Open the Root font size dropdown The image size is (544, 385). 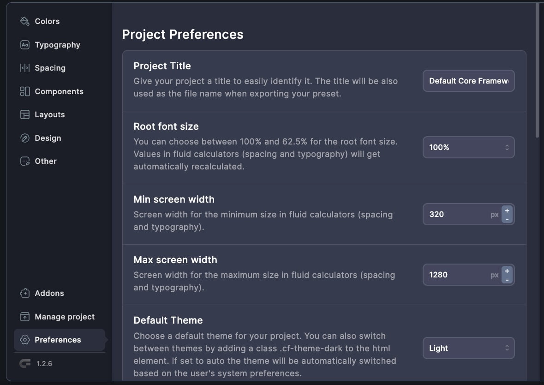[468, 147]
